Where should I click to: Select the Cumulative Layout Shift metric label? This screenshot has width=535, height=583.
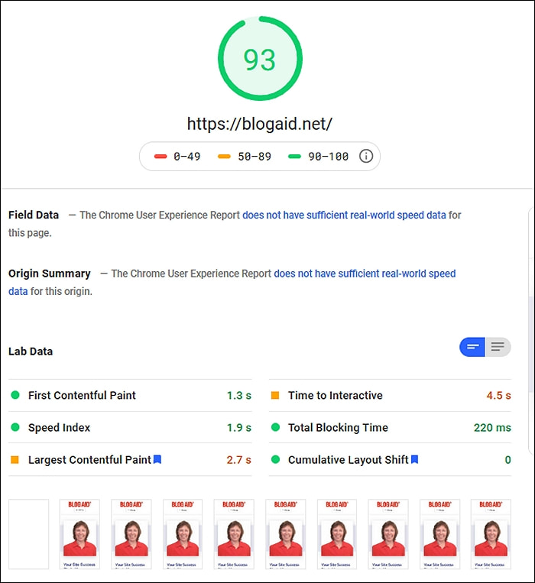pos(349,460)
